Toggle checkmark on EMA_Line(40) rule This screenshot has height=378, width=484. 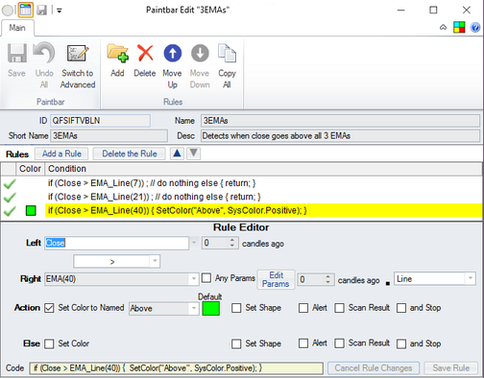click(10, 211)
